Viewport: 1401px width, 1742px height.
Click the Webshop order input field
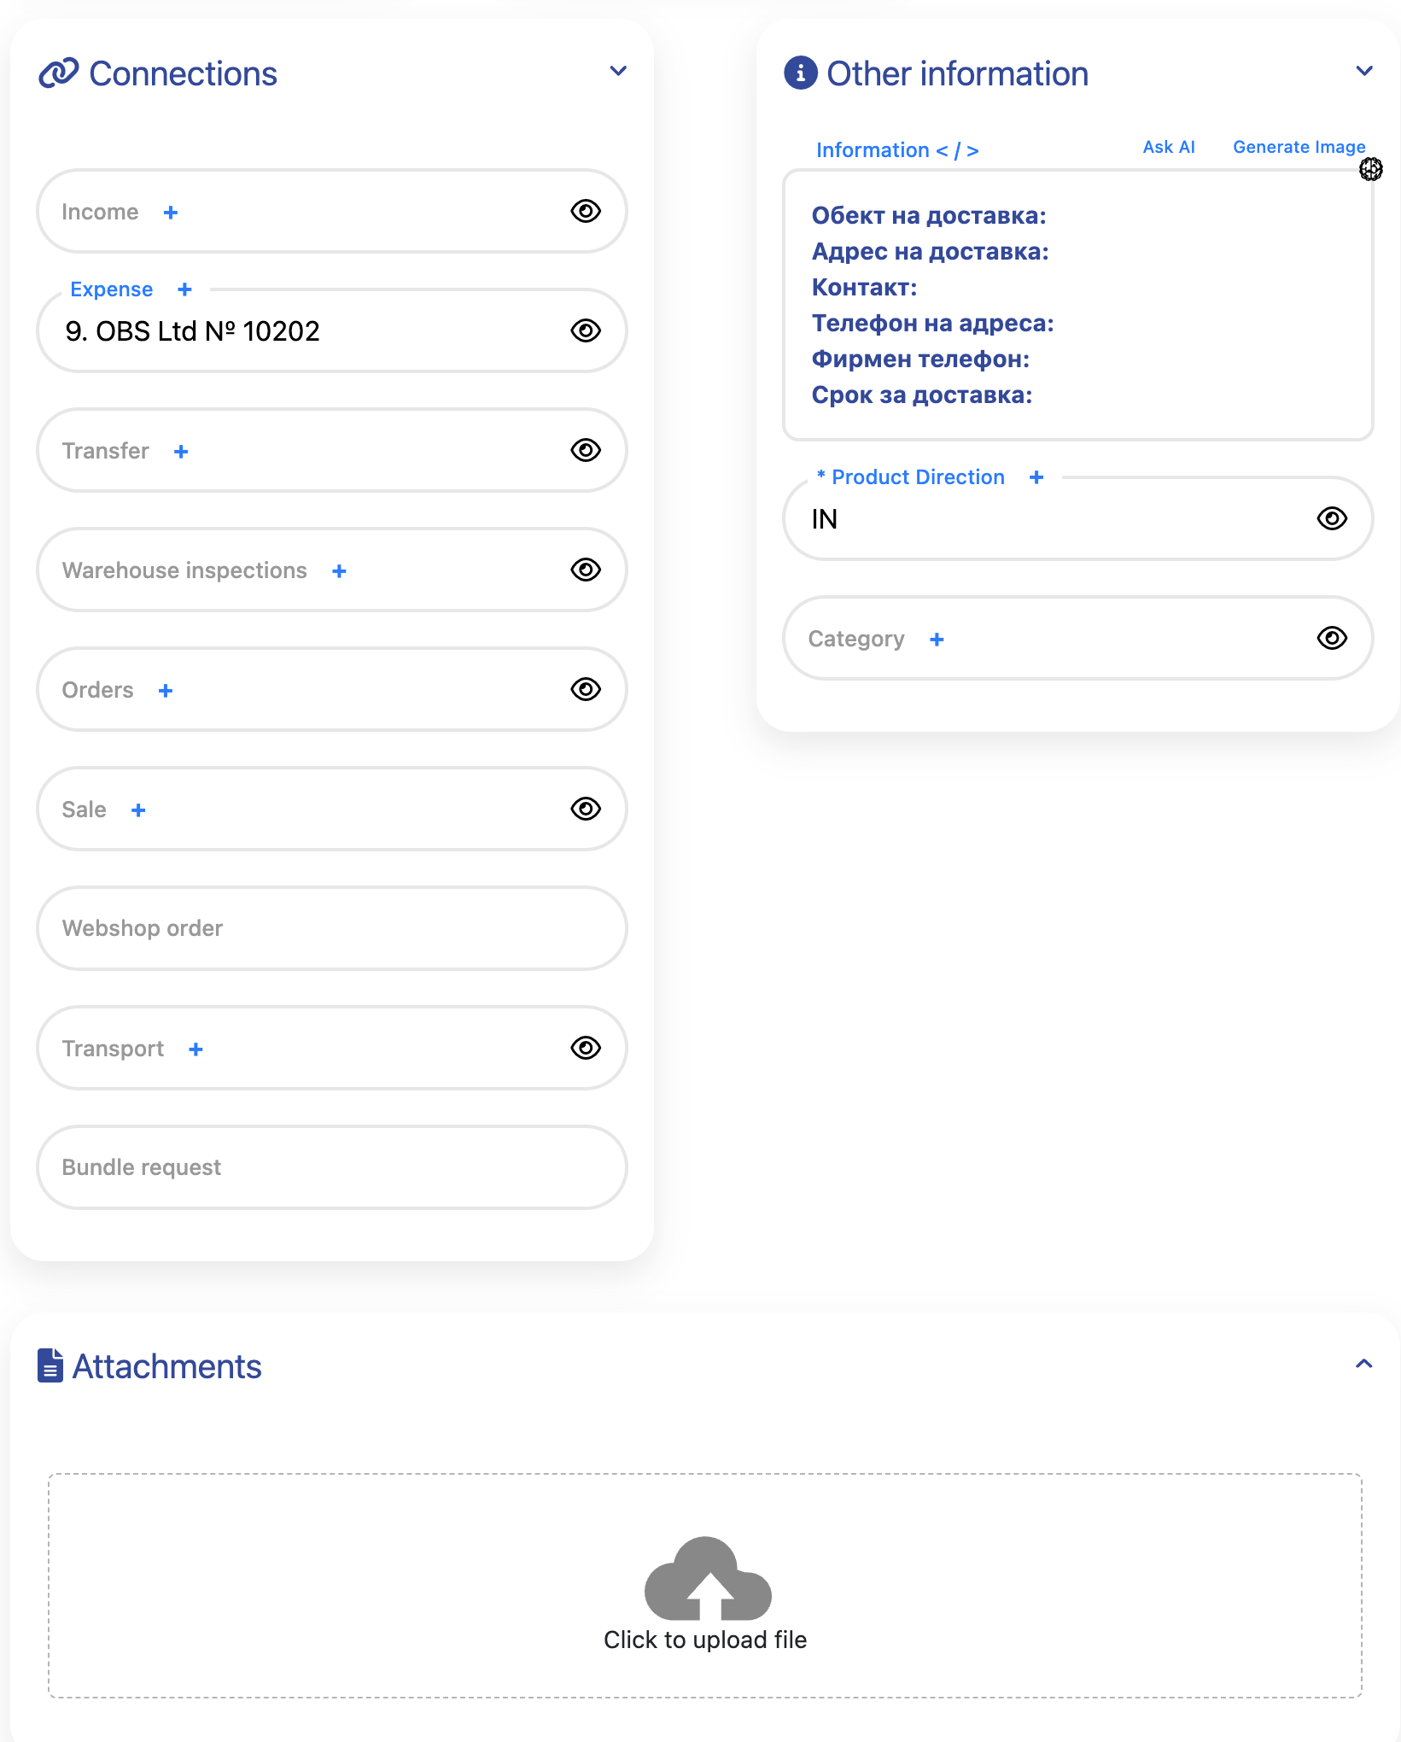pos(331,928)
